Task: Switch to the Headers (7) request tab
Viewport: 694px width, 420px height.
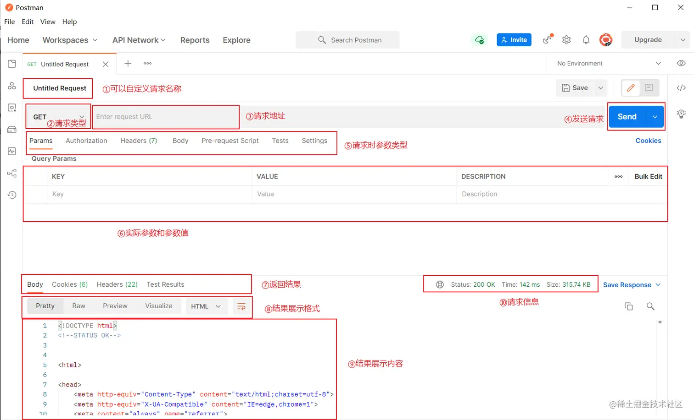Action: (139, 141)
